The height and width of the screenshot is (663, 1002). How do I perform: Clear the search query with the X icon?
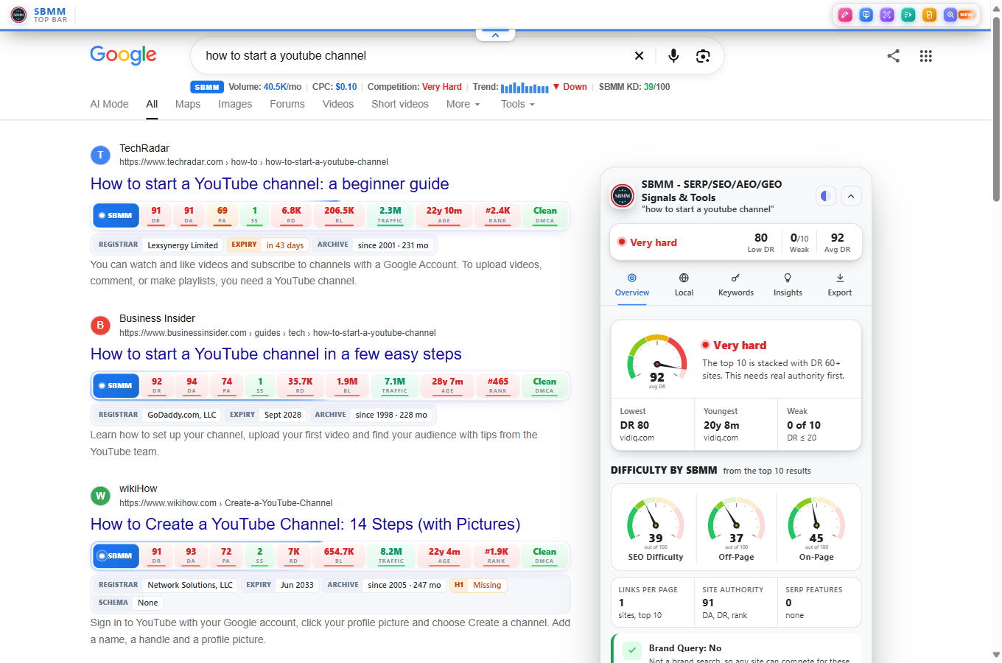click(639, 56)
